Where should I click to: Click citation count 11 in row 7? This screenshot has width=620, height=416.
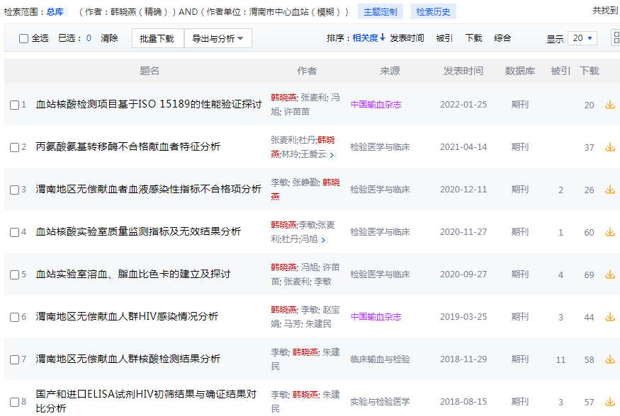tap(560, 359)
